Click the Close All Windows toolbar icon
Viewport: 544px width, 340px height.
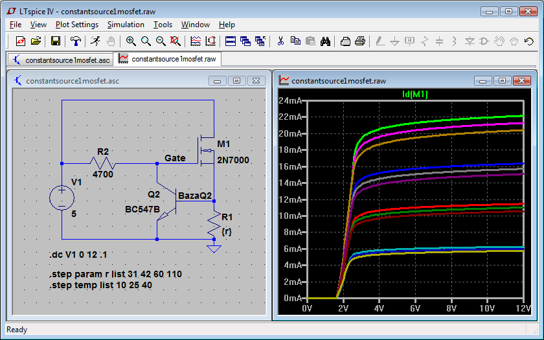click(260, 41)
